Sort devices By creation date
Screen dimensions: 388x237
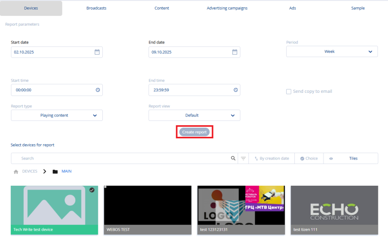pos(271,158)
